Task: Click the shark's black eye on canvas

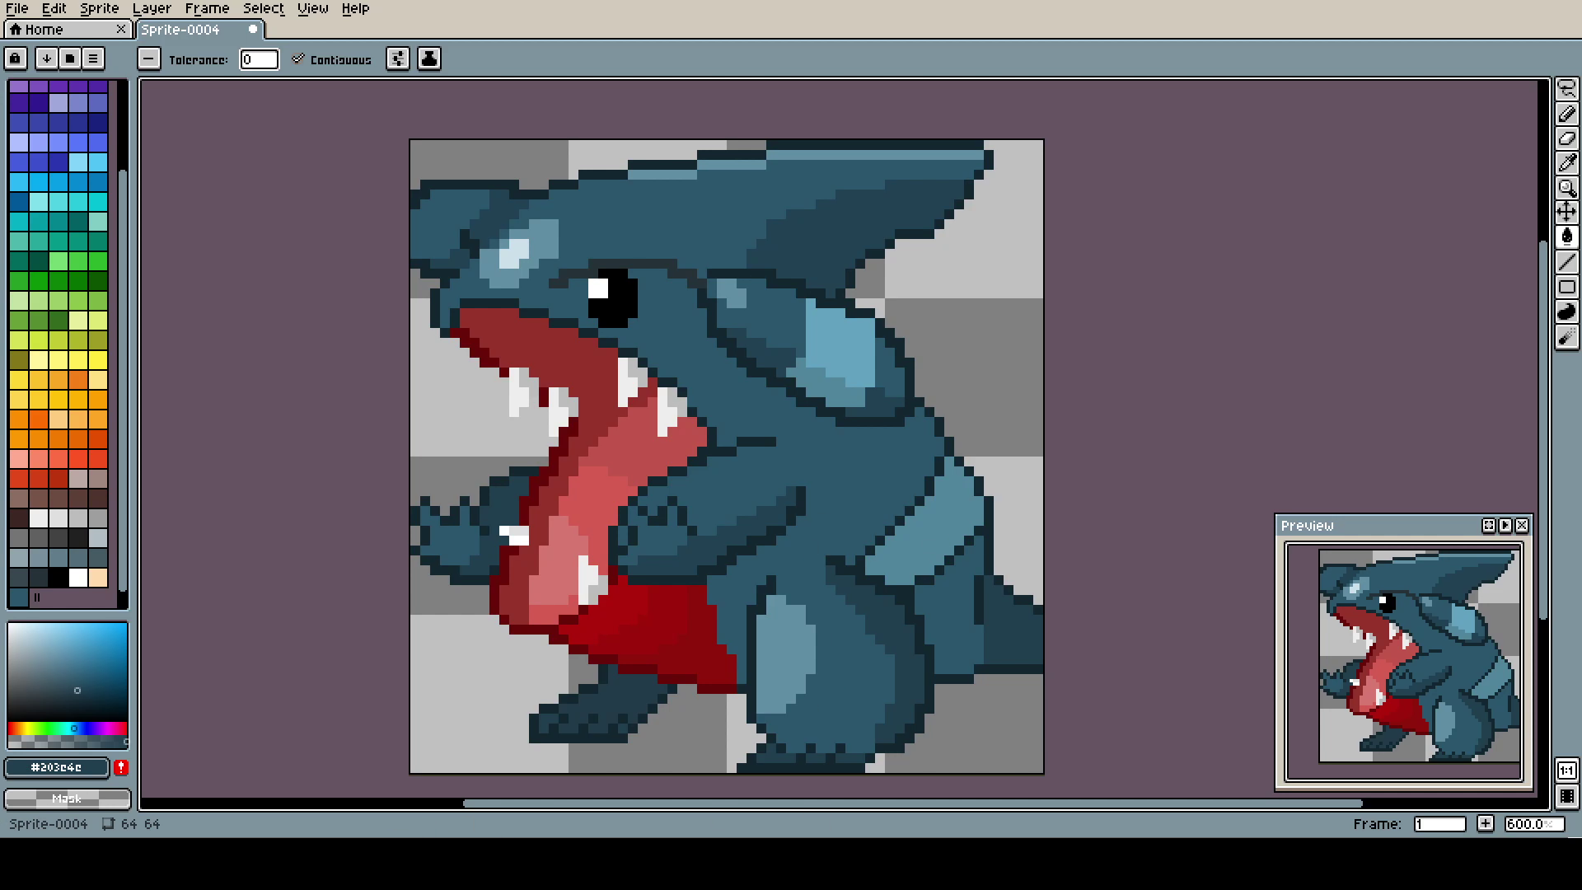Action: click(612, 297)
